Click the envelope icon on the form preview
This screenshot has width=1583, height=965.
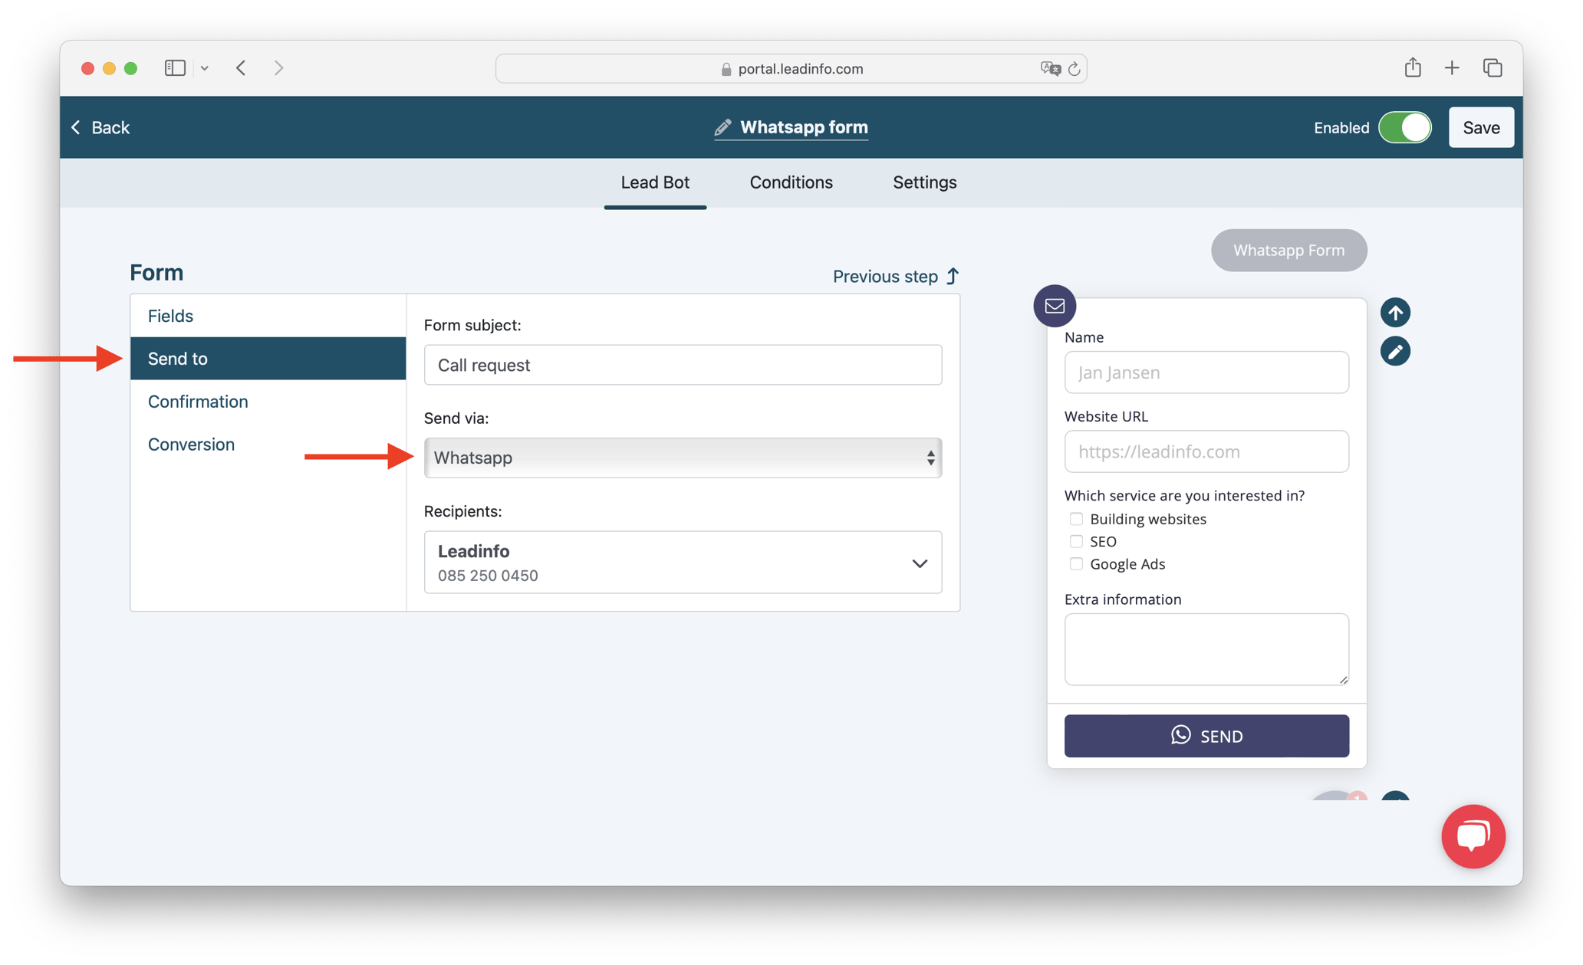tap(1054, 305)
